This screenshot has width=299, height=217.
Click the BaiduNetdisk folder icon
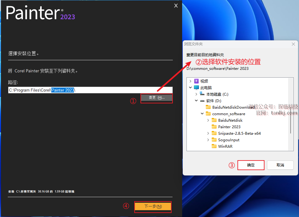214,120
